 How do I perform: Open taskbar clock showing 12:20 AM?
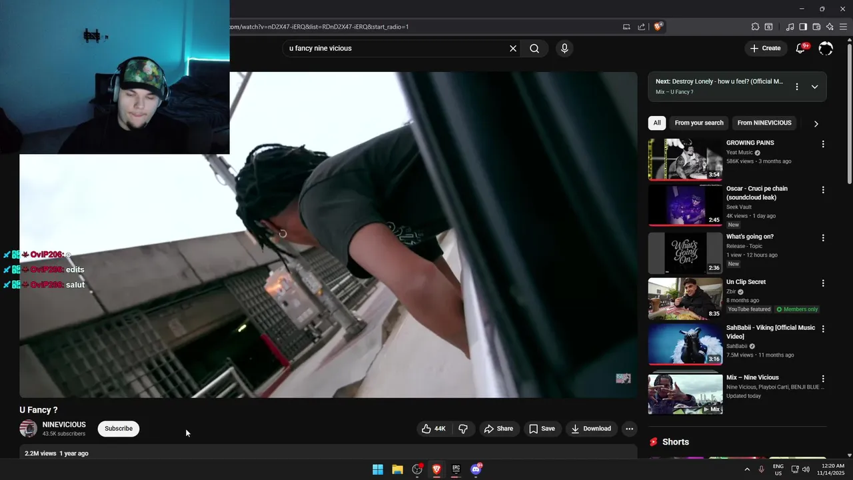833,469
